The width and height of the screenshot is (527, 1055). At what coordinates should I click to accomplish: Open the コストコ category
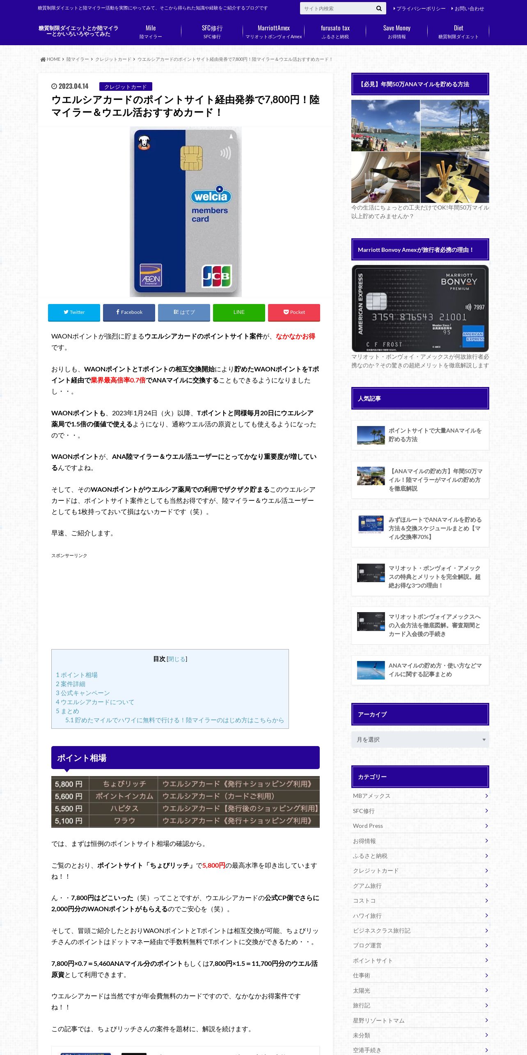pos(420,901)
